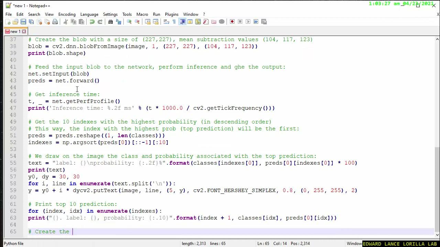Click the Close document toolbar icon
440x247 pixels.
[39, 22]
